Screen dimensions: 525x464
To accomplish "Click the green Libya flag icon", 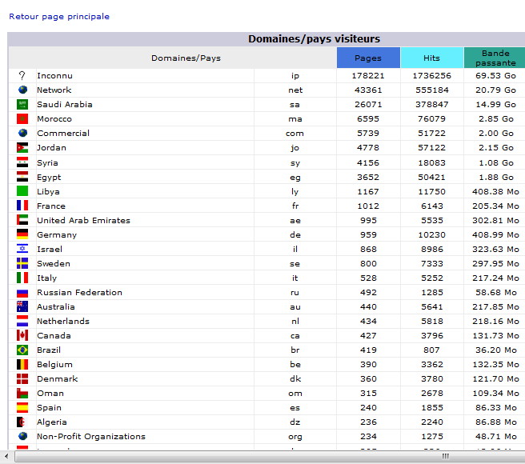I will tap(22, 191).
